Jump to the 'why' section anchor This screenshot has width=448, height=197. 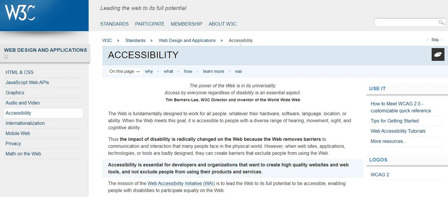click(149, 71)
